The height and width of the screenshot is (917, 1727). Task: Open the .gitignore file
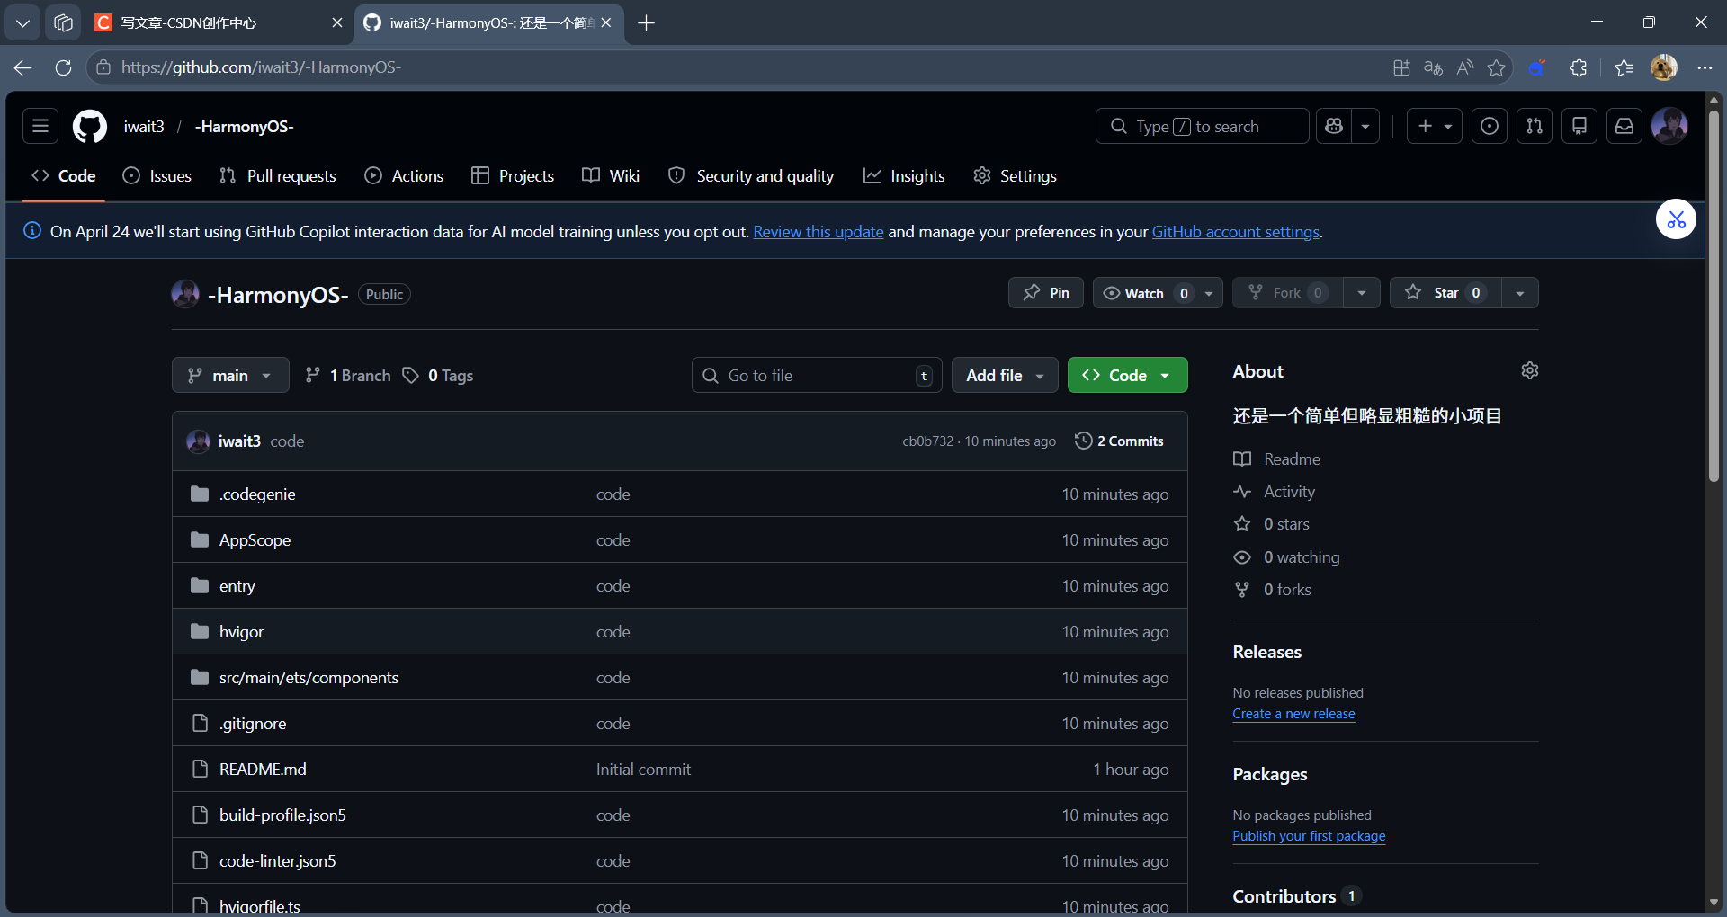[x=253, y=724]
